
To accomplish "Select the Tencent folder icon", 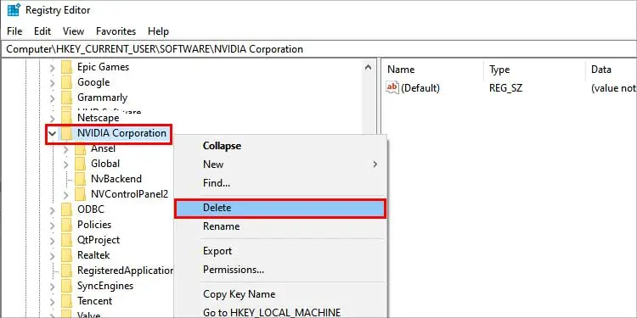I will (x=66, y=301).
